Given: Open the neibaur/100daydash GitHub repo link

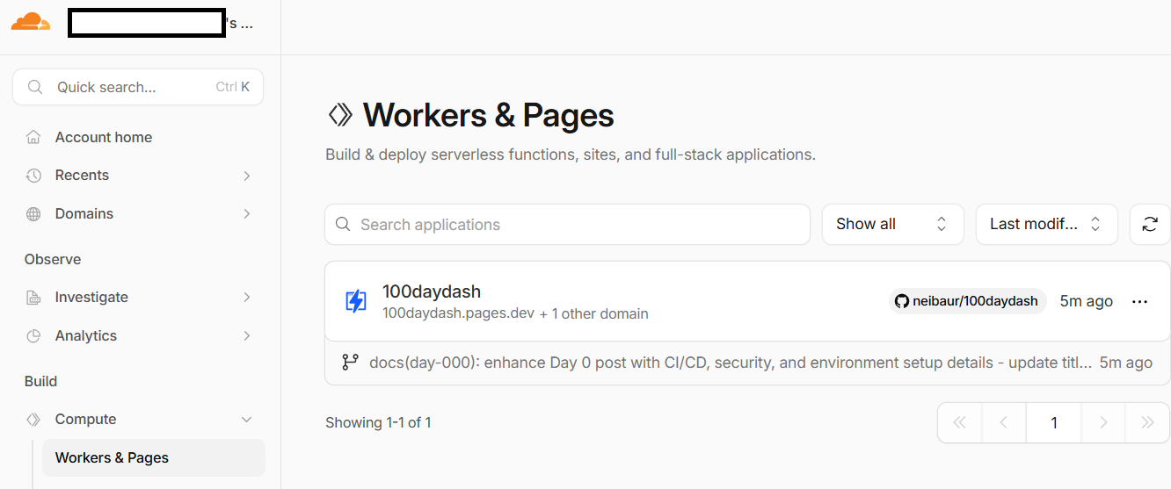Looking at the screenshot, I should [967, 301].
